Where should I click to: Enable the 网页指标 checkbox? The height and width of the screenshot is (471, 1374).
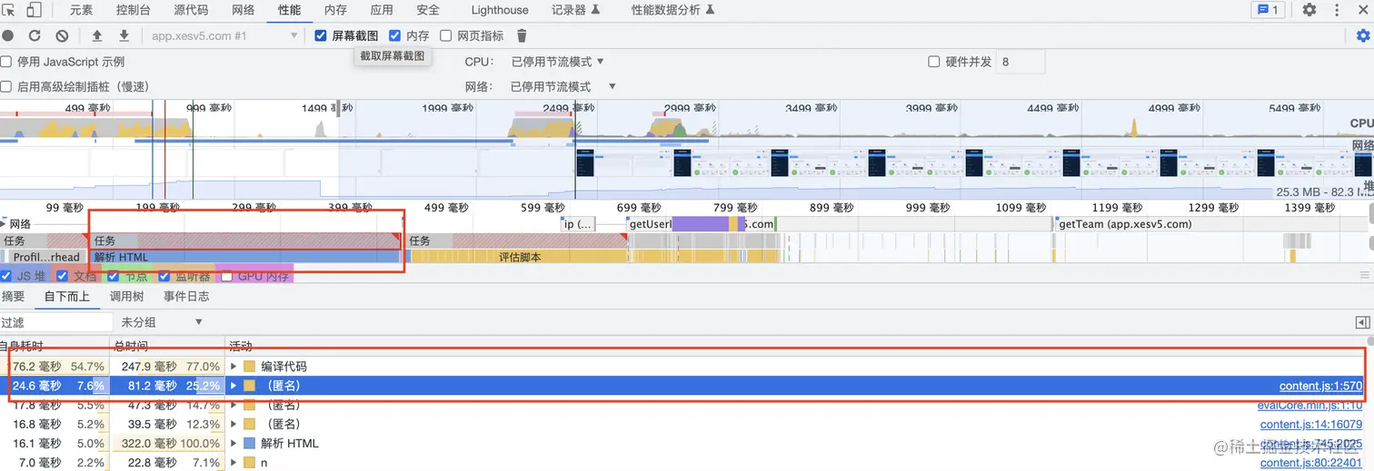pos(446,35)
